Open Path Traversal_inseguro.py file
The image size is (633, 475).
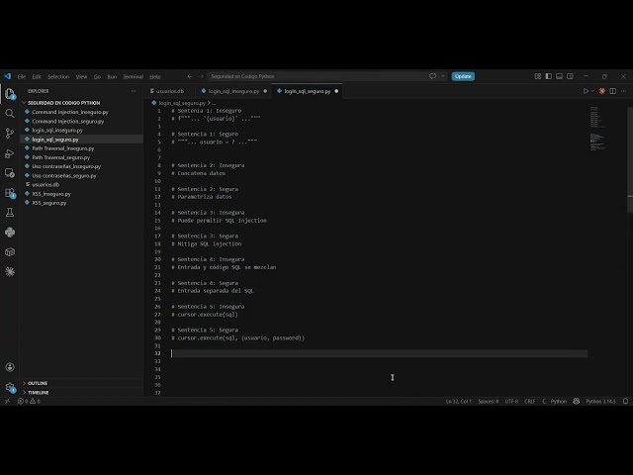63,148
